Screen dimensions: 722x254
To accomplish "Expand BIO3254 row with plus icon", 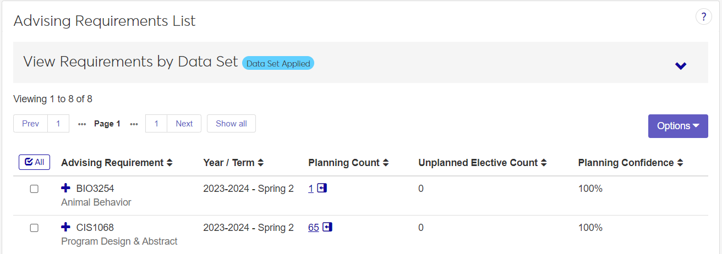I will [x=66, y=188].
